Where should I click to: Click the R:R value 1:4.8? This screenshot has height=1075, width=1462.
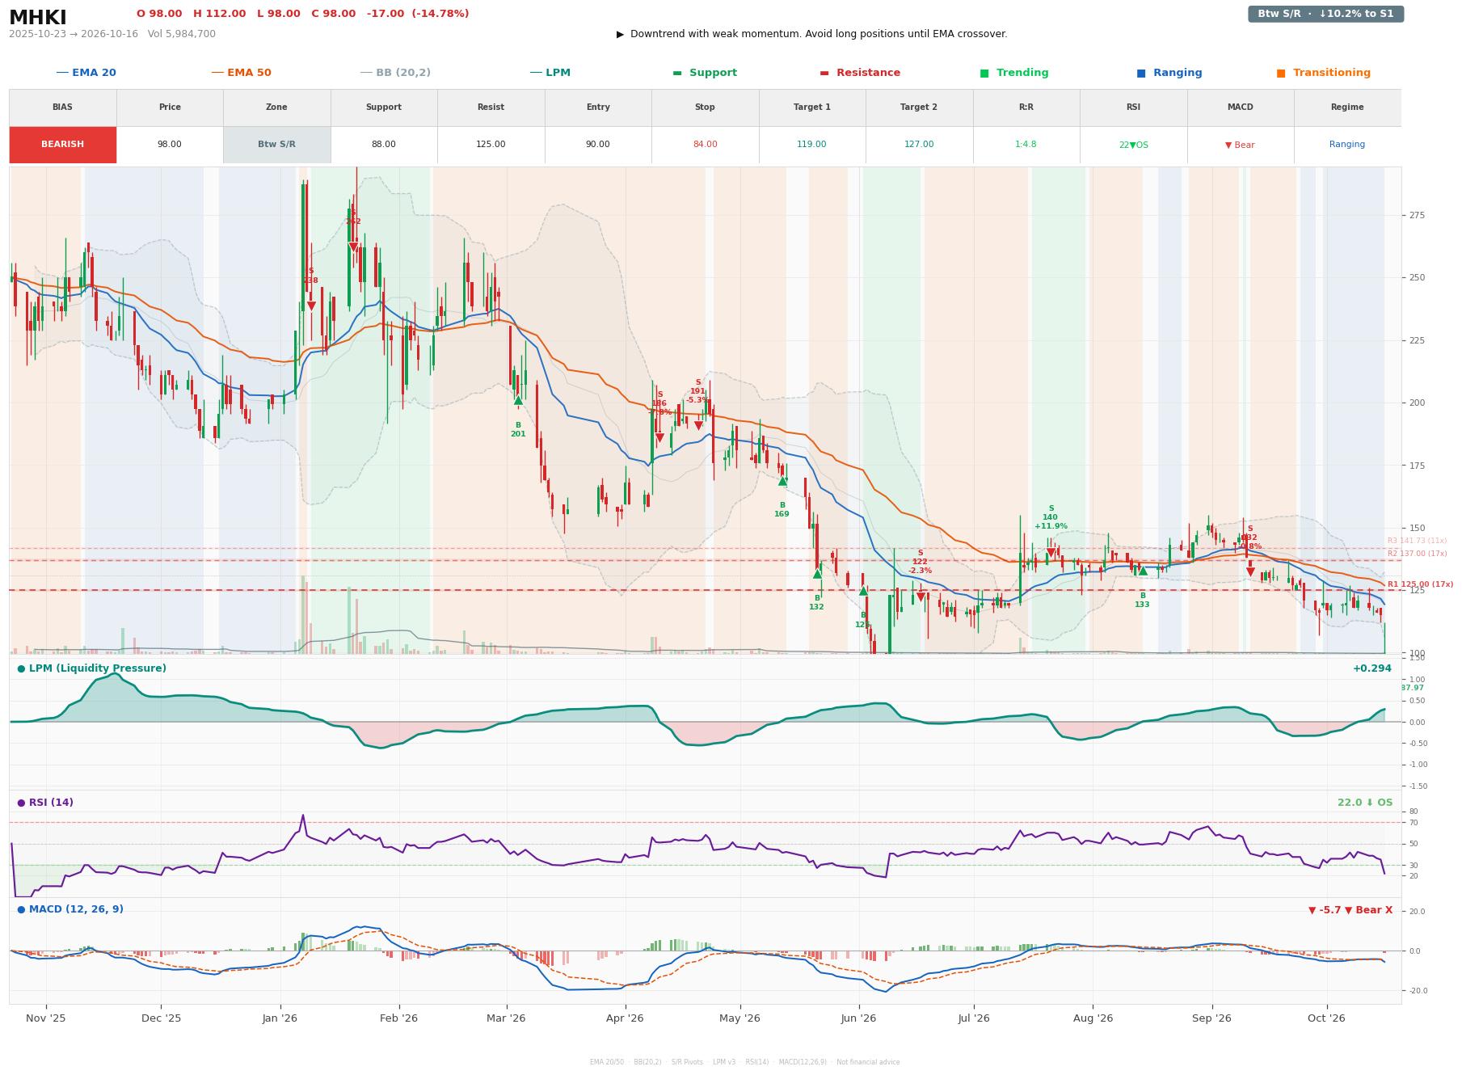point(1026,145)
